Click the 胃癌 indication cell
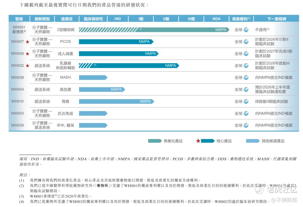The height and width of the screenshot is (207, 303). pyautogui.click(x=65, y=102)
